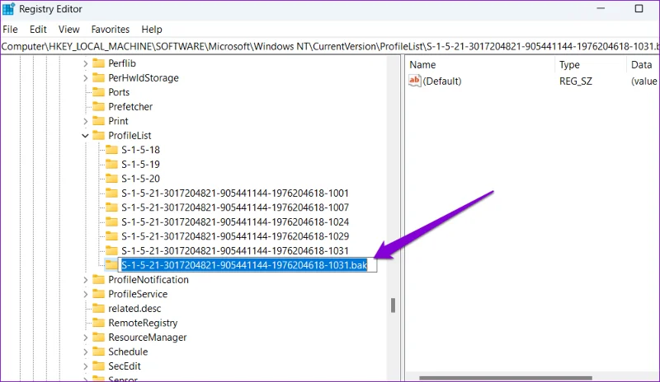The image size is (660, 382).
Task: Collapse the ProfileList key
Action: click(x=86, y=135)
